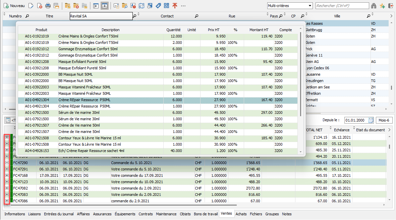Click the binoculars search icon

click(374, 6)
